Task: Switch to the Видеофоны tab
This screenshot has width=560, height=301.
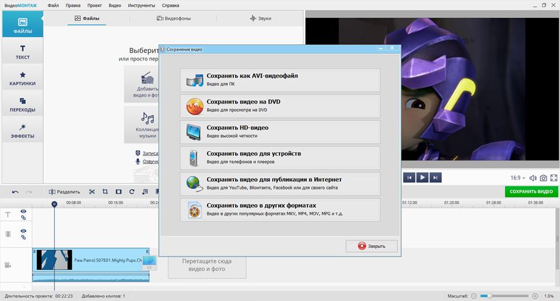Action: click(174, 18)
